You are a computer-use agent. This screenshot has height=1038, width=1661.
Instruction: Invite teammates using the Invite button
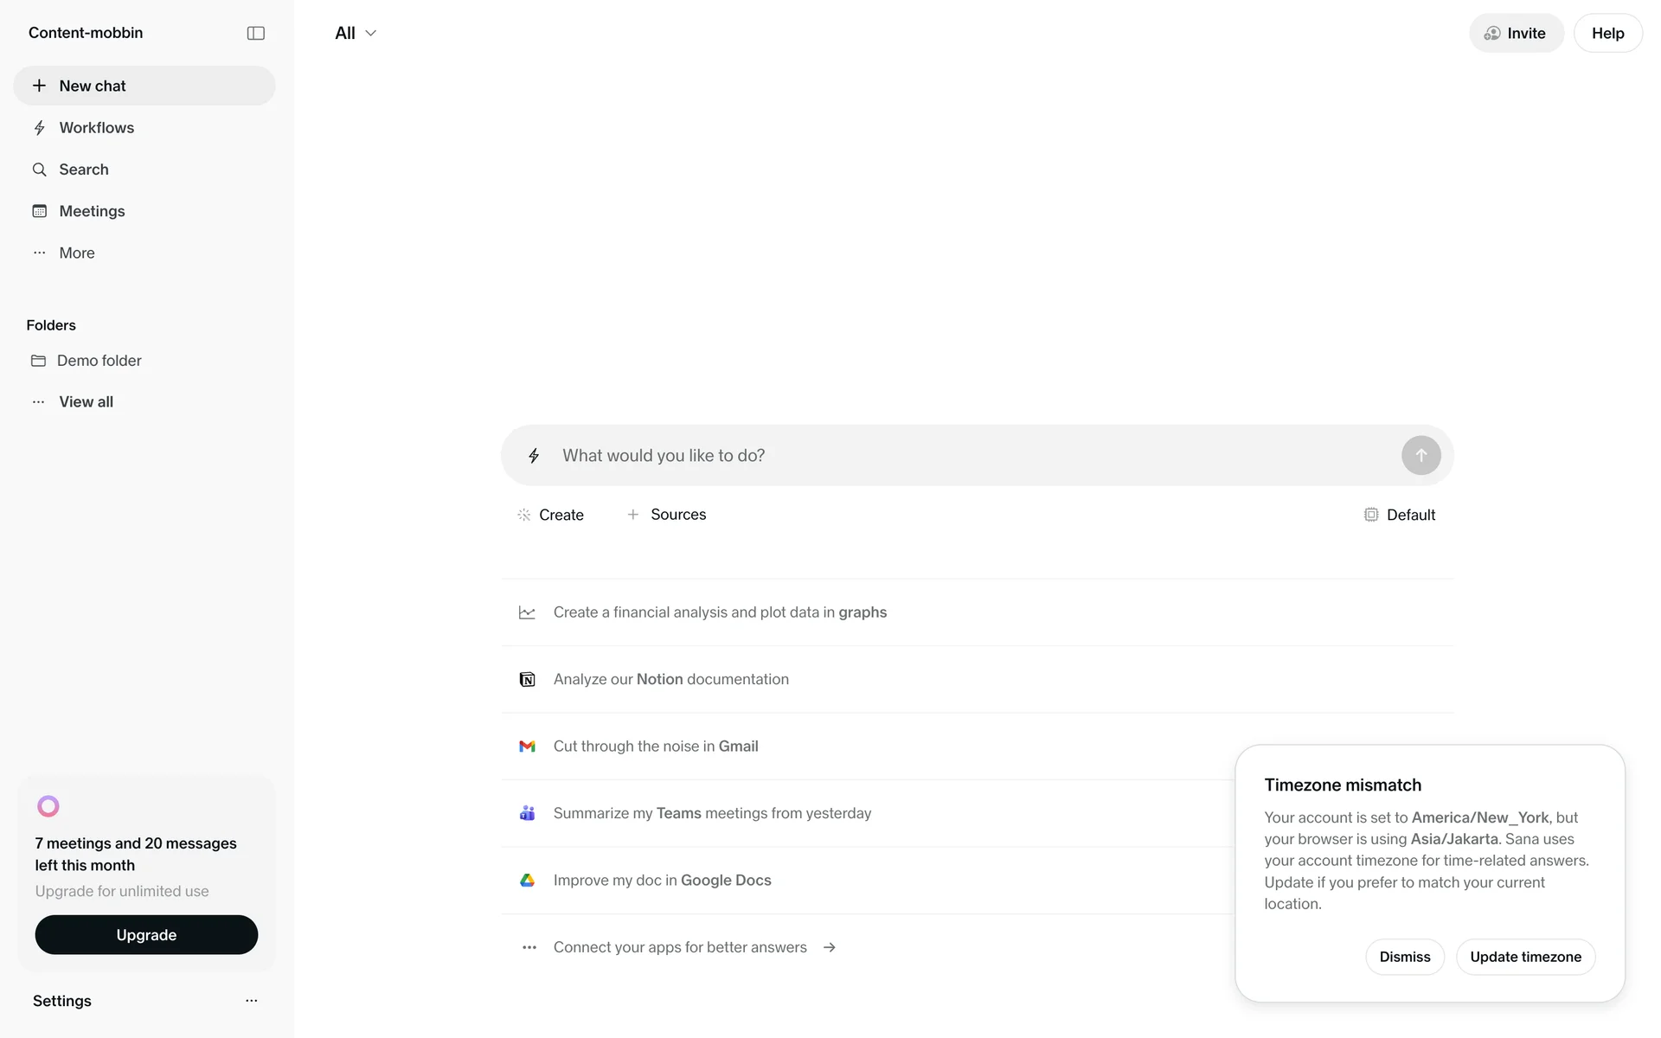click(1516, 33)
